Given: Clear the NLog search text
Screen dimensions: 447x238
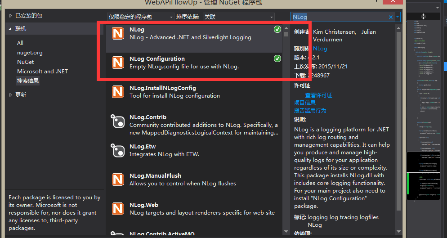Looking at the screenshot, I should click(x=390, y=17).
